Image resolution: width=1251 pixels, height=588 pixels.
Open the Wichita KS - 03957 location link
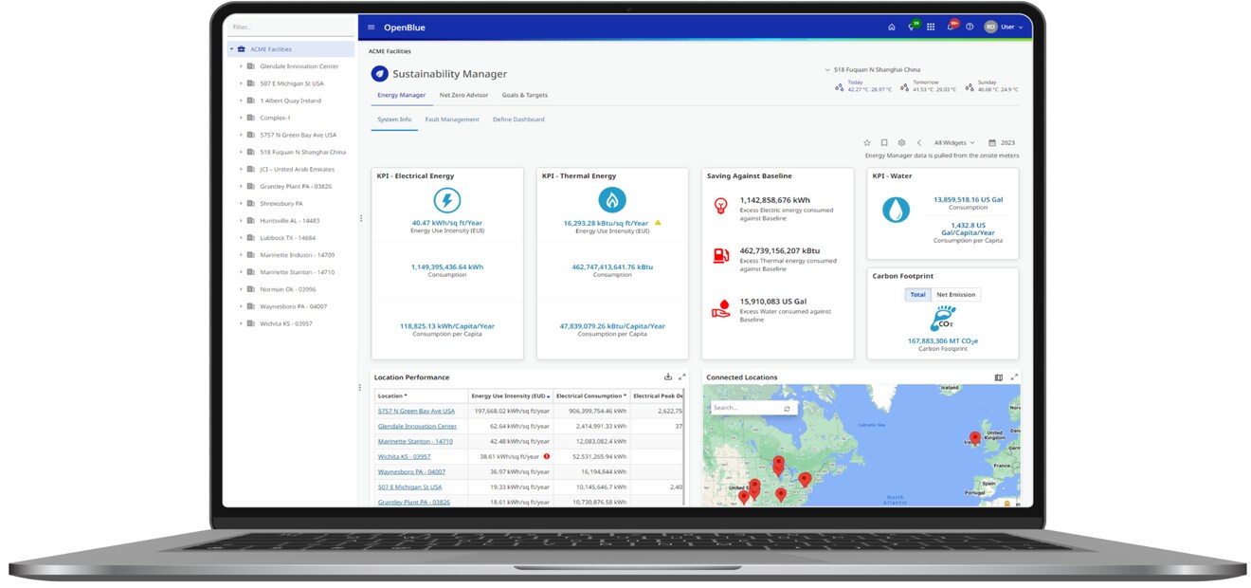(404, 457)
